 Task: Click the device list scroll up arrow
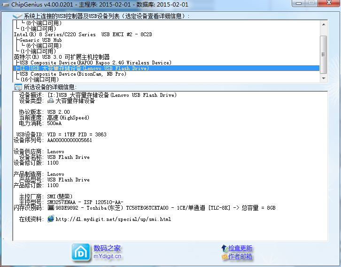[324, 24]
